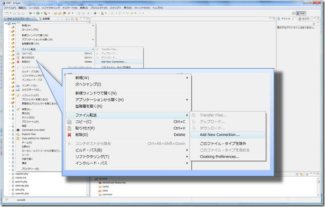Click the Open Perspective icon

coord(293,13)
